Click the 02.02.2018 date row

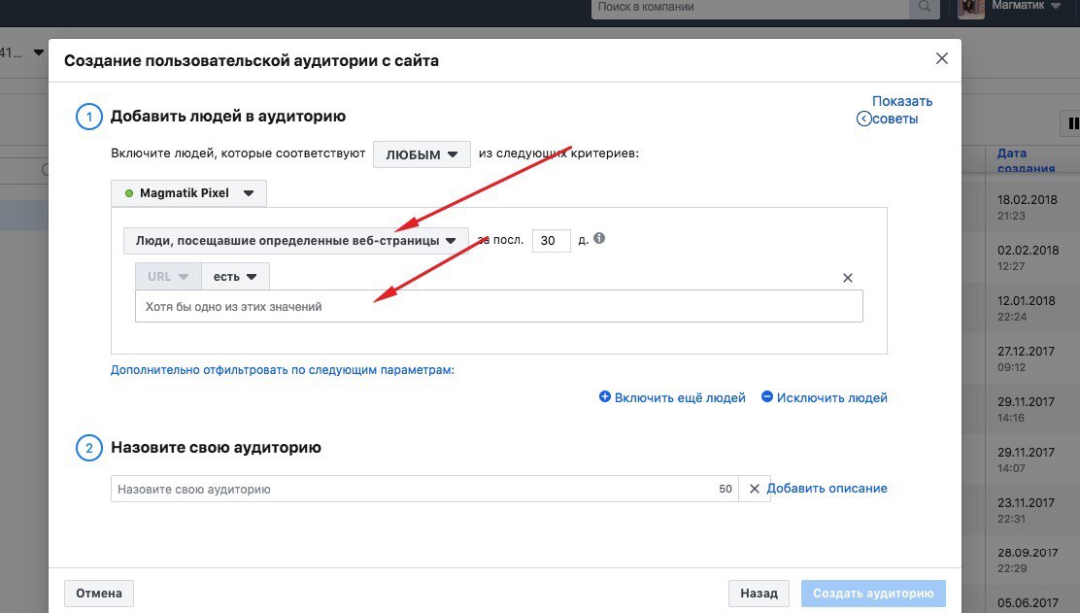coord(1027,257)
